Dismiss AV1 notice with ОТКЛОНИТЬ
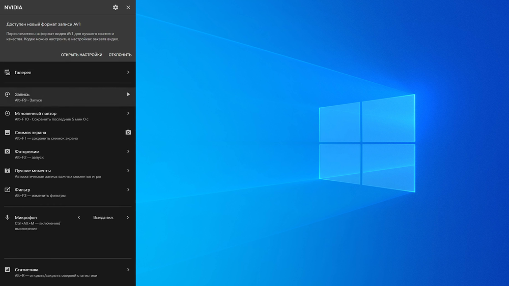Image resolution: width=509 pixels, height=286 pixels. click(120, 55)
